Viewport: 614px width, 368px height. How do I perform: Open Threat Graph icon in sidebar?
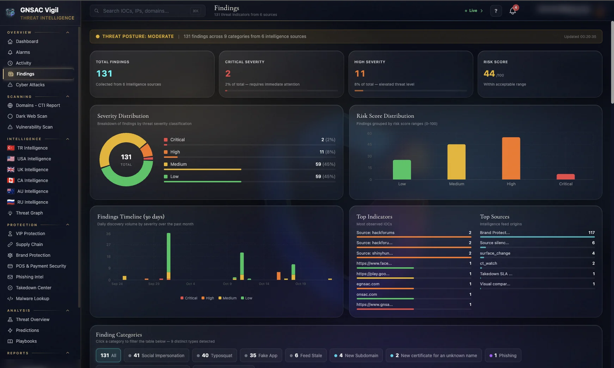point(10,213)
